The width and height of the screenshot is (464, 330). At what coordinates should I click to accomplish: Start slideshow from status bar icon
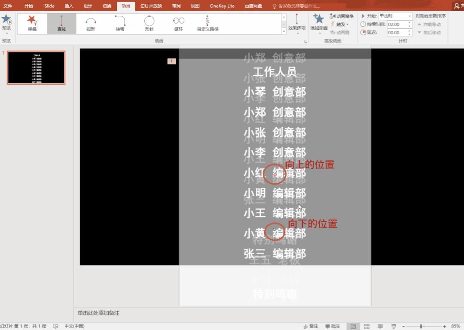tap(394, 326)
